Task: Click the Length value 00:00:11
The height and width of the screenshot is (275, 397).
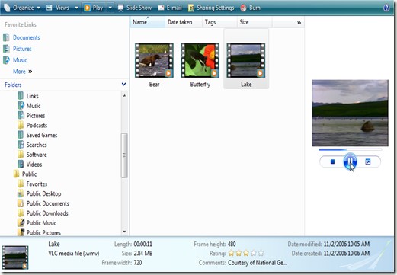Action: coord(142,245)
